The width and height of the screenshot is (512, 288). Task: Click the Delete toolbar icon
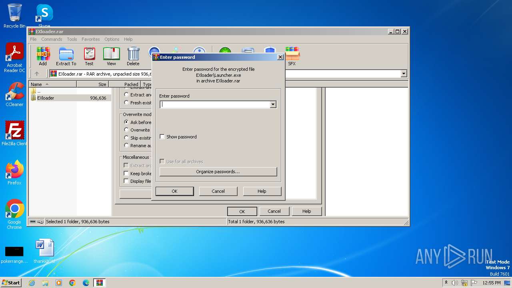pyautogui.click(x=133, y=56)
